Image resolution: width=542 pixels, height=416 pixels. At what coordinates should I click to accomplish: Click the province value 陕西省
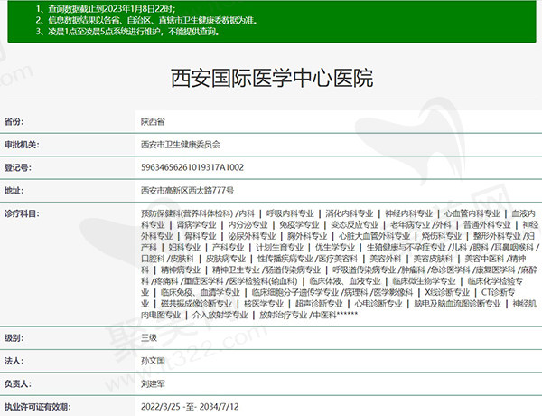(153, 121)
